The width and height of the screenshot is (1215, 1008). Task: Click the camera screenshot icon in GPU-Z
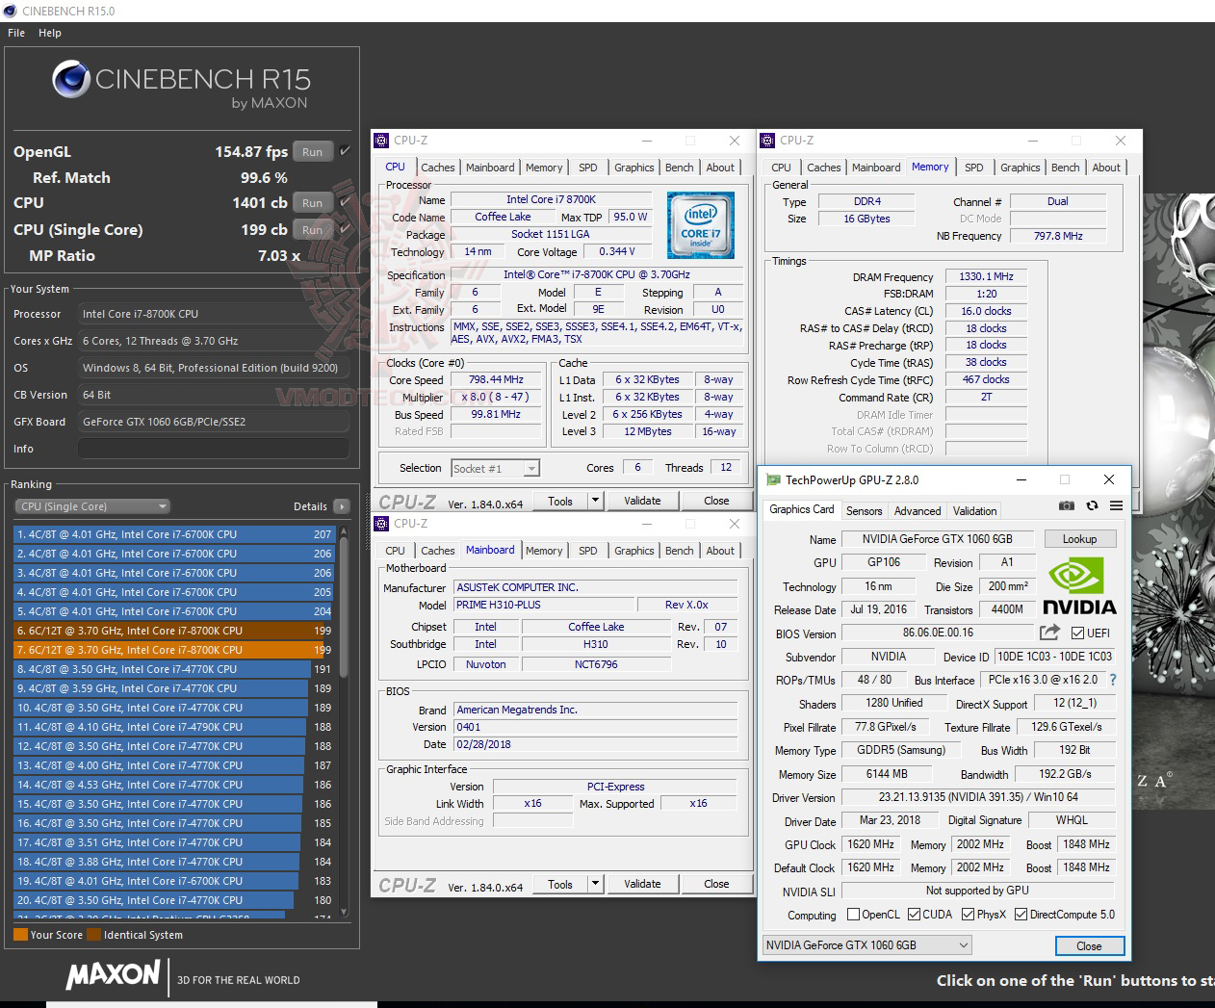(1066, 505)
